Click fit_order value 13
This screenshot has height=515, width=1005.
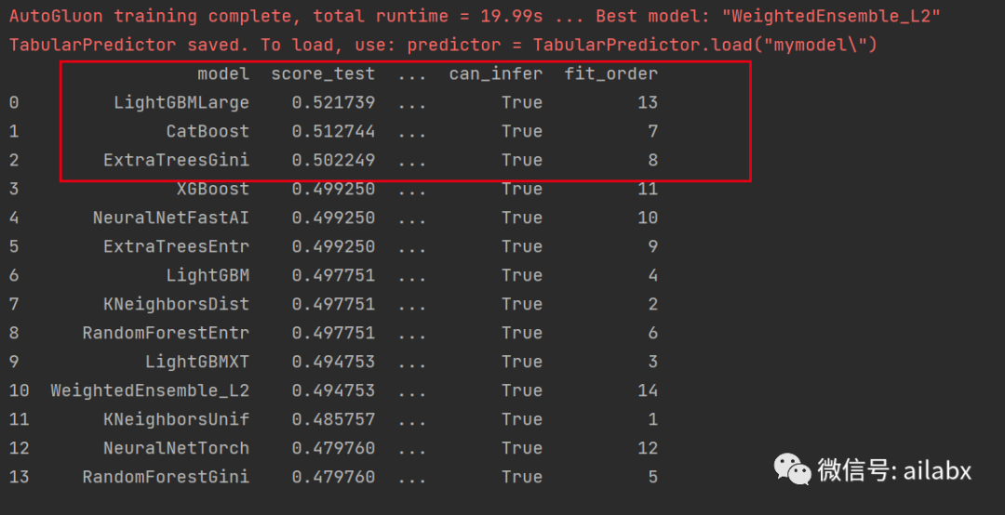648,102
